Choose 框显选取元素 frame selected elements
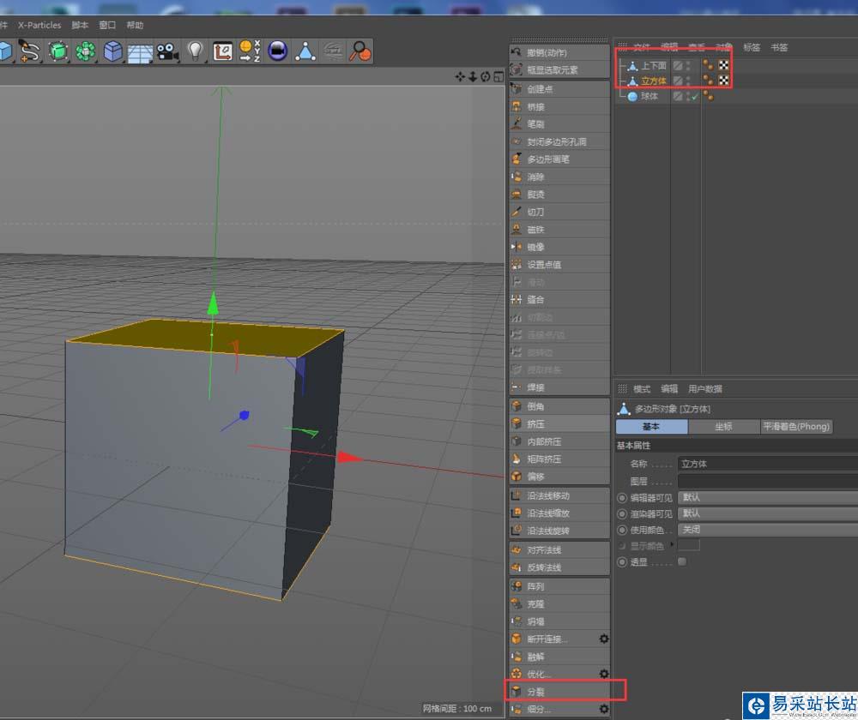This screenshot has width=858, height=720. (559, 70)
